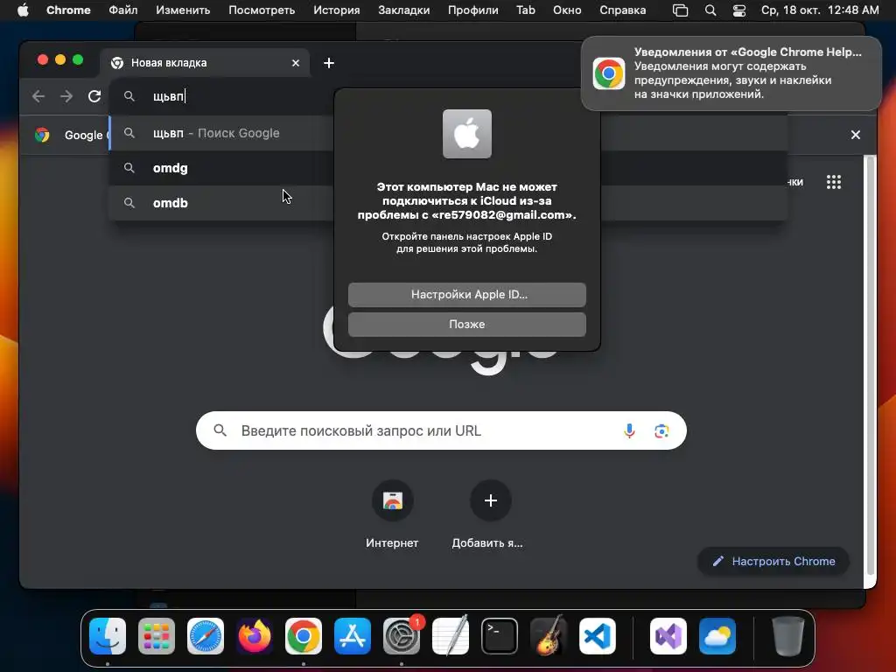Search by image with Google Lens icon

pyautogui.click(x=661, y=430)
